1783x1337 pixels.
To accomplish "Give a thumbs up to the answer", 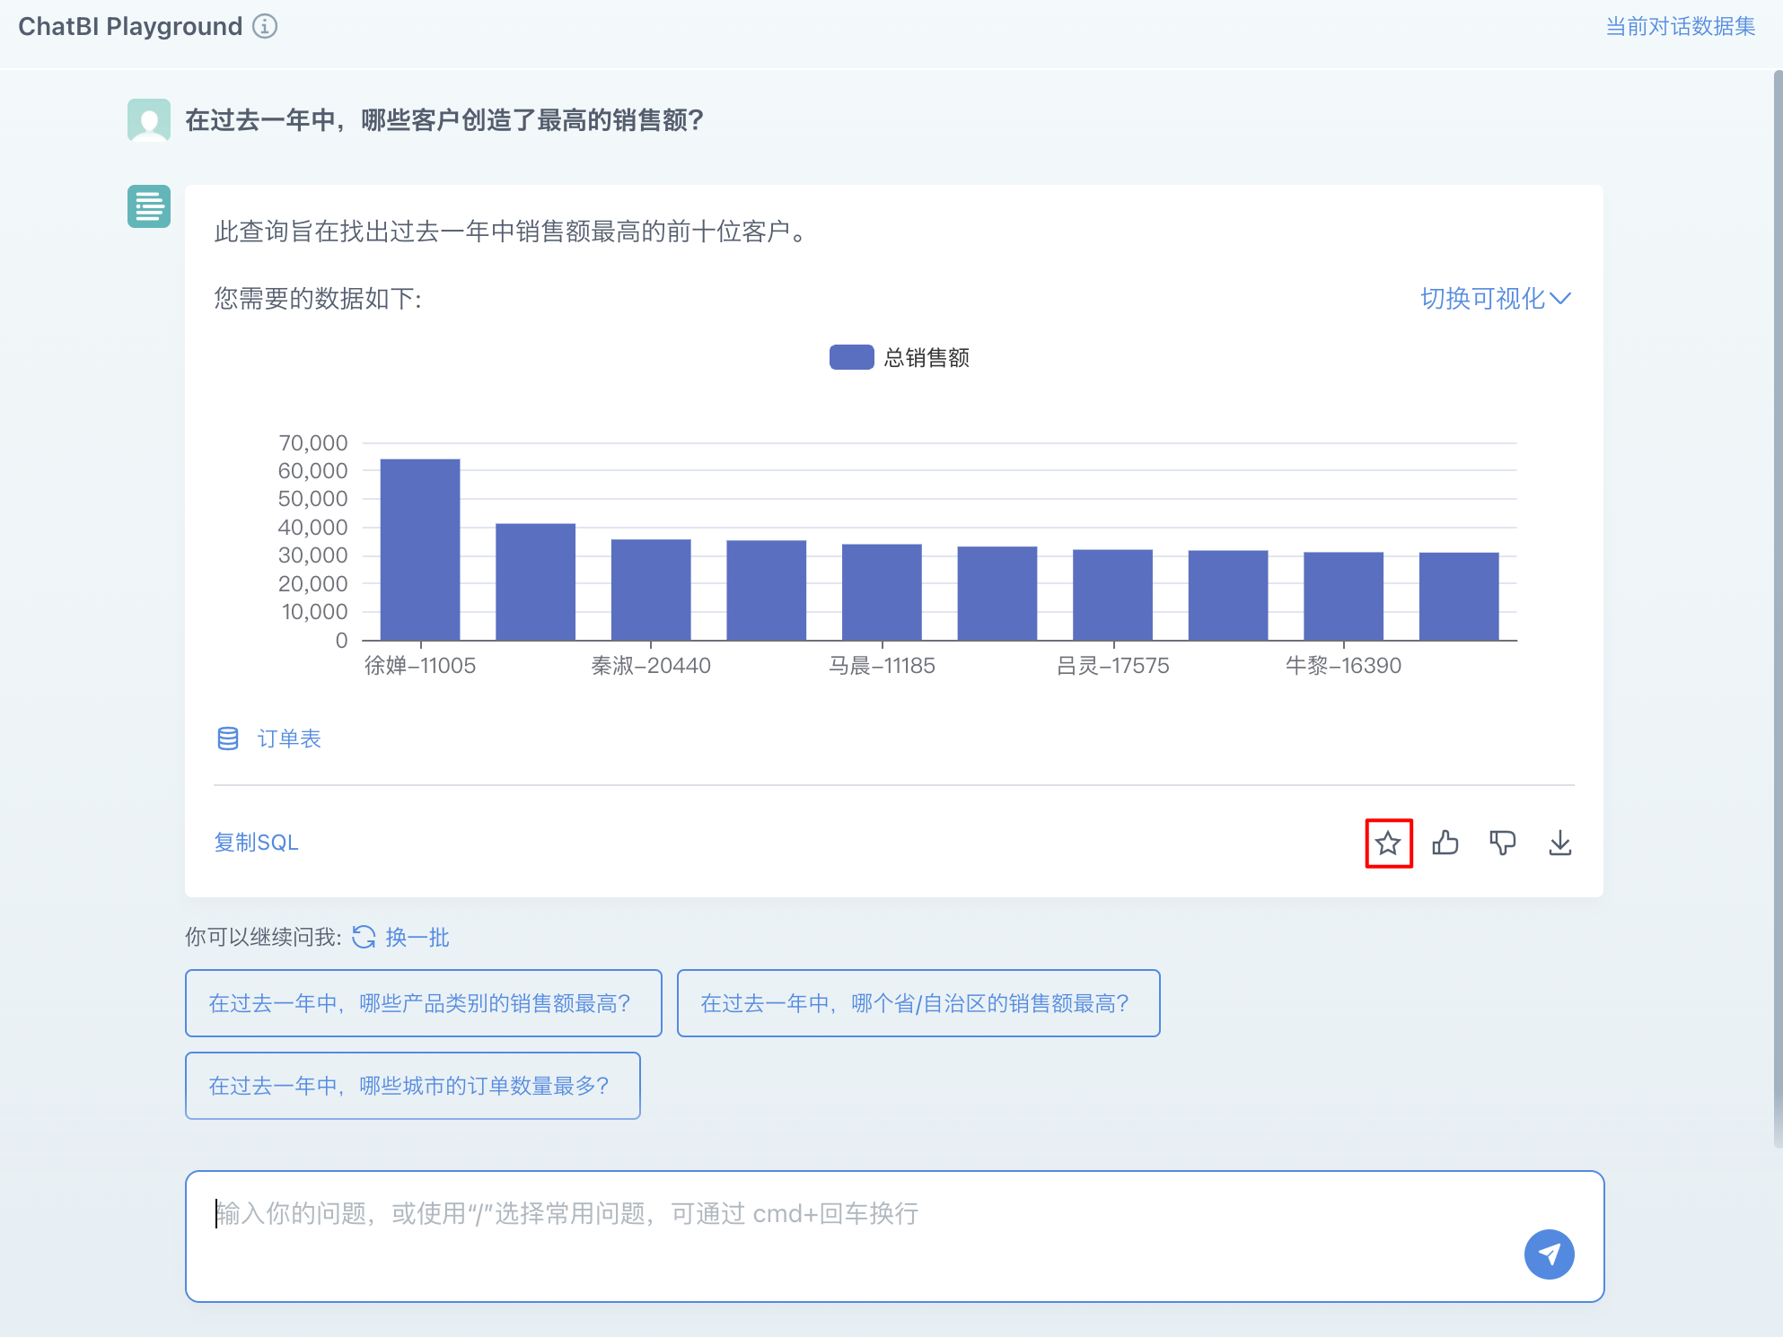I will point(1445,843).
